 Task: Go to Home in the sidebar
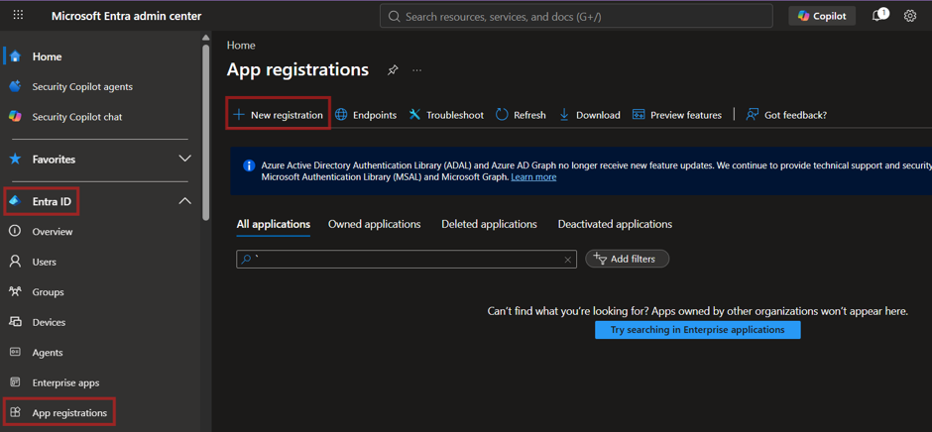click(47, 56)
